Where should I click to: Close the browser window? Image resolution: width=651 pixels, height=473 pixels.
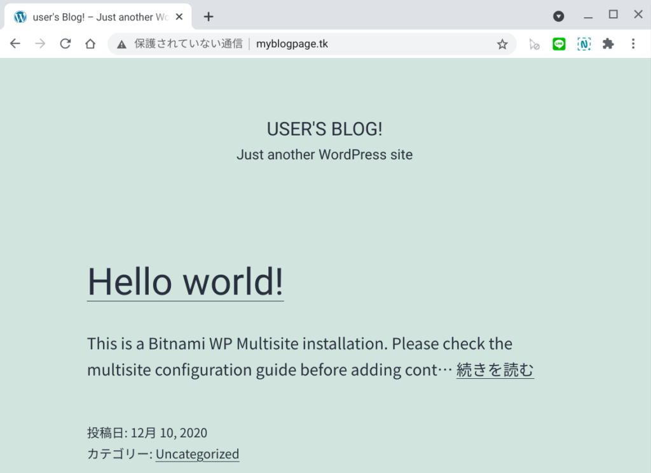coord(638,15)
